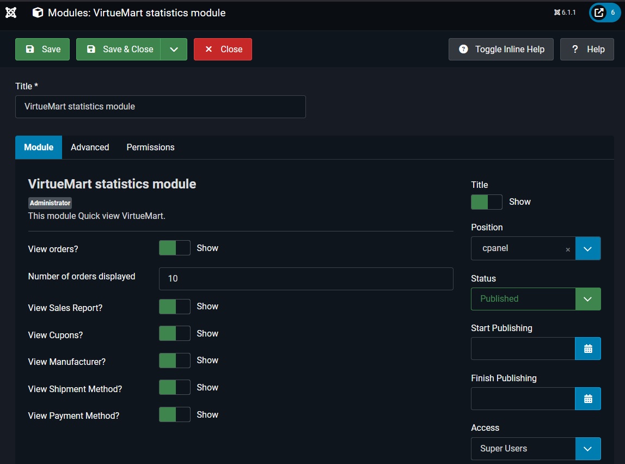This screenshot has height=464, width=625.
Task: Click the Joomla 6.1.1 version indicator
Action: [x=565, y=13]
